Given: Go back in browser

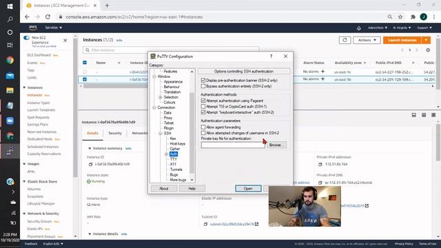Looking at the screenshot, I should (27, 17).
